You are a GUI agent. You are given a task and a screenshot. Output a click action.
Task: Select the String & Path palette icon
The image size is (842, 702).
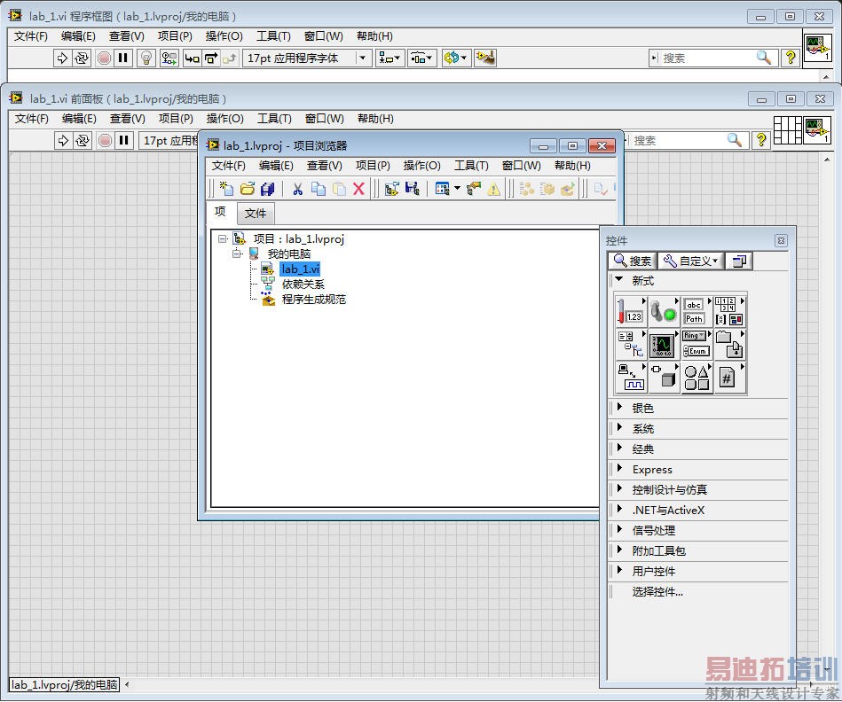tap(695, 310)
